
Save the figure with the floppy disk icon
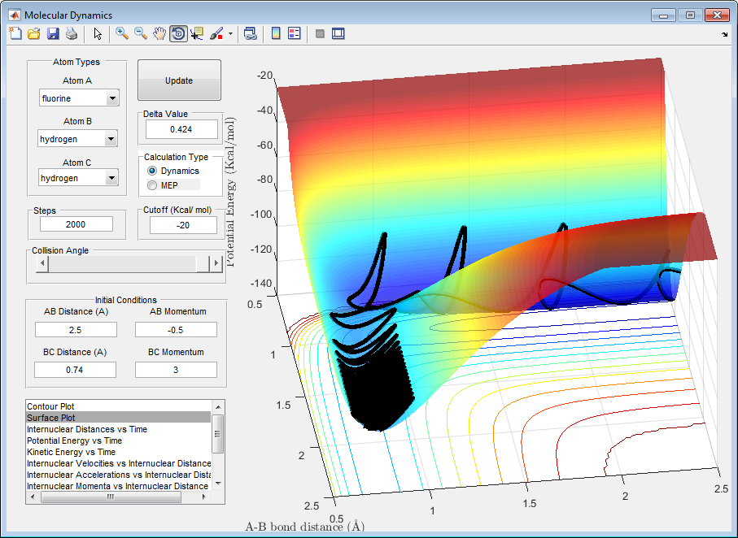coord(53,34)
